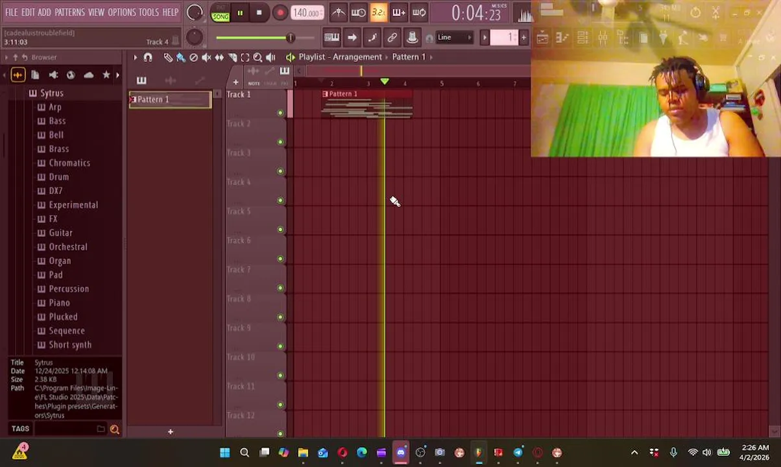Expand the Piano preset folder
The width and height of the screenshot is (781, 467).
[53, 303]
